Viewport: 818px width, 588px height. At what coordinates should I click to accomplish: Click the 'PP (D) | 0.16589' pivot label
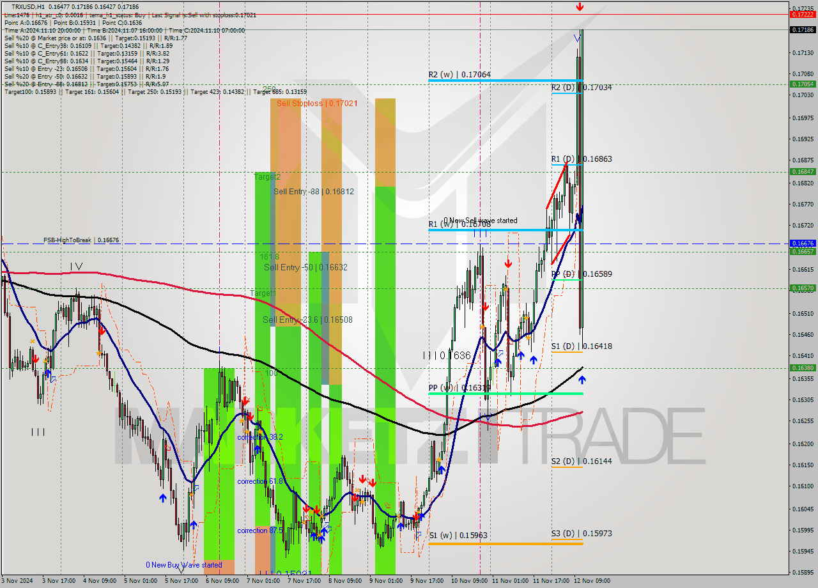(582, 274)
